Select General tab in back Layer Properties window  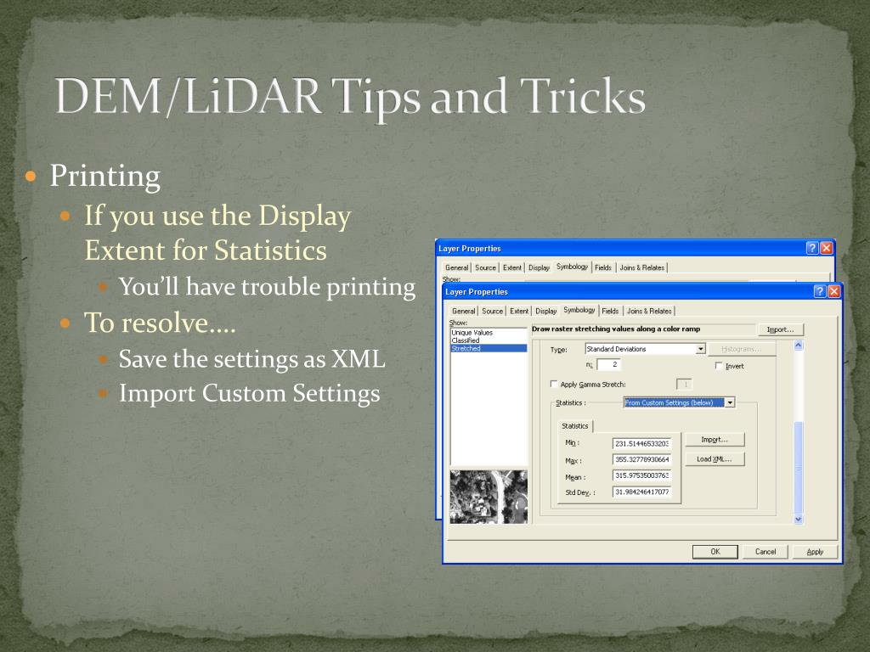coord(456,267)
